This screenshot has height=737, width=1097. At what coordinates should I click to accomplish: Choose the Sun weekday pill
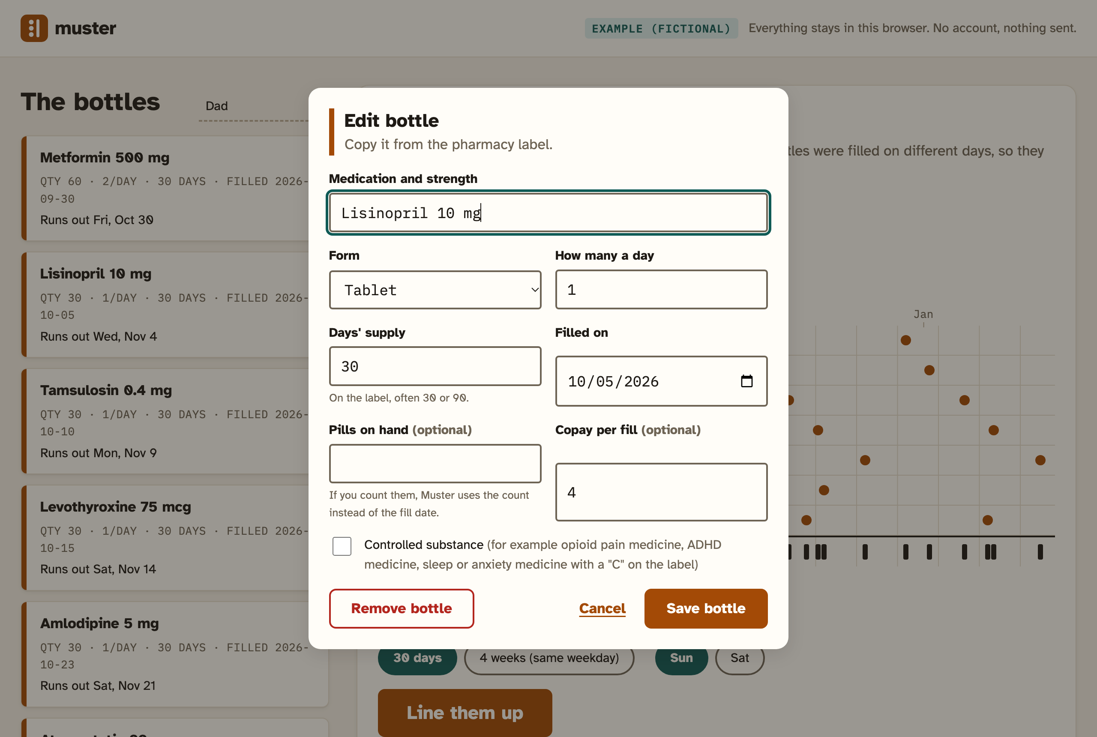click(681, 658)
